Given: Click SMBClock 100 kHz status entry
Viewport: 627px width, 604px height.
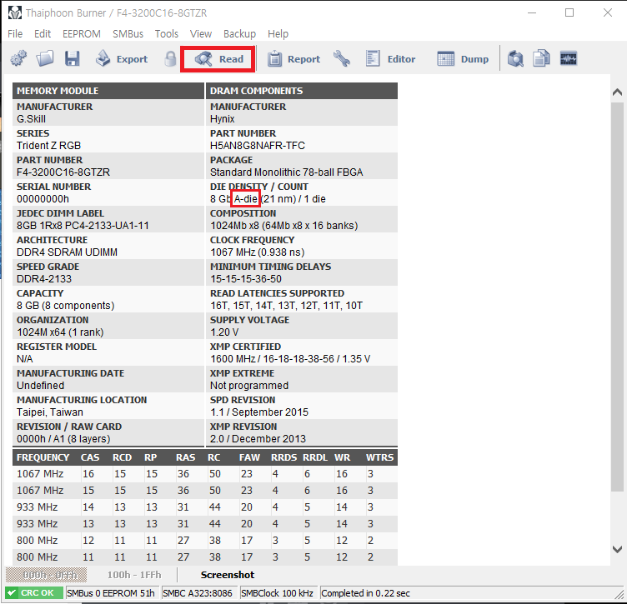Looking at the screenshot, I should coord(277,593).
